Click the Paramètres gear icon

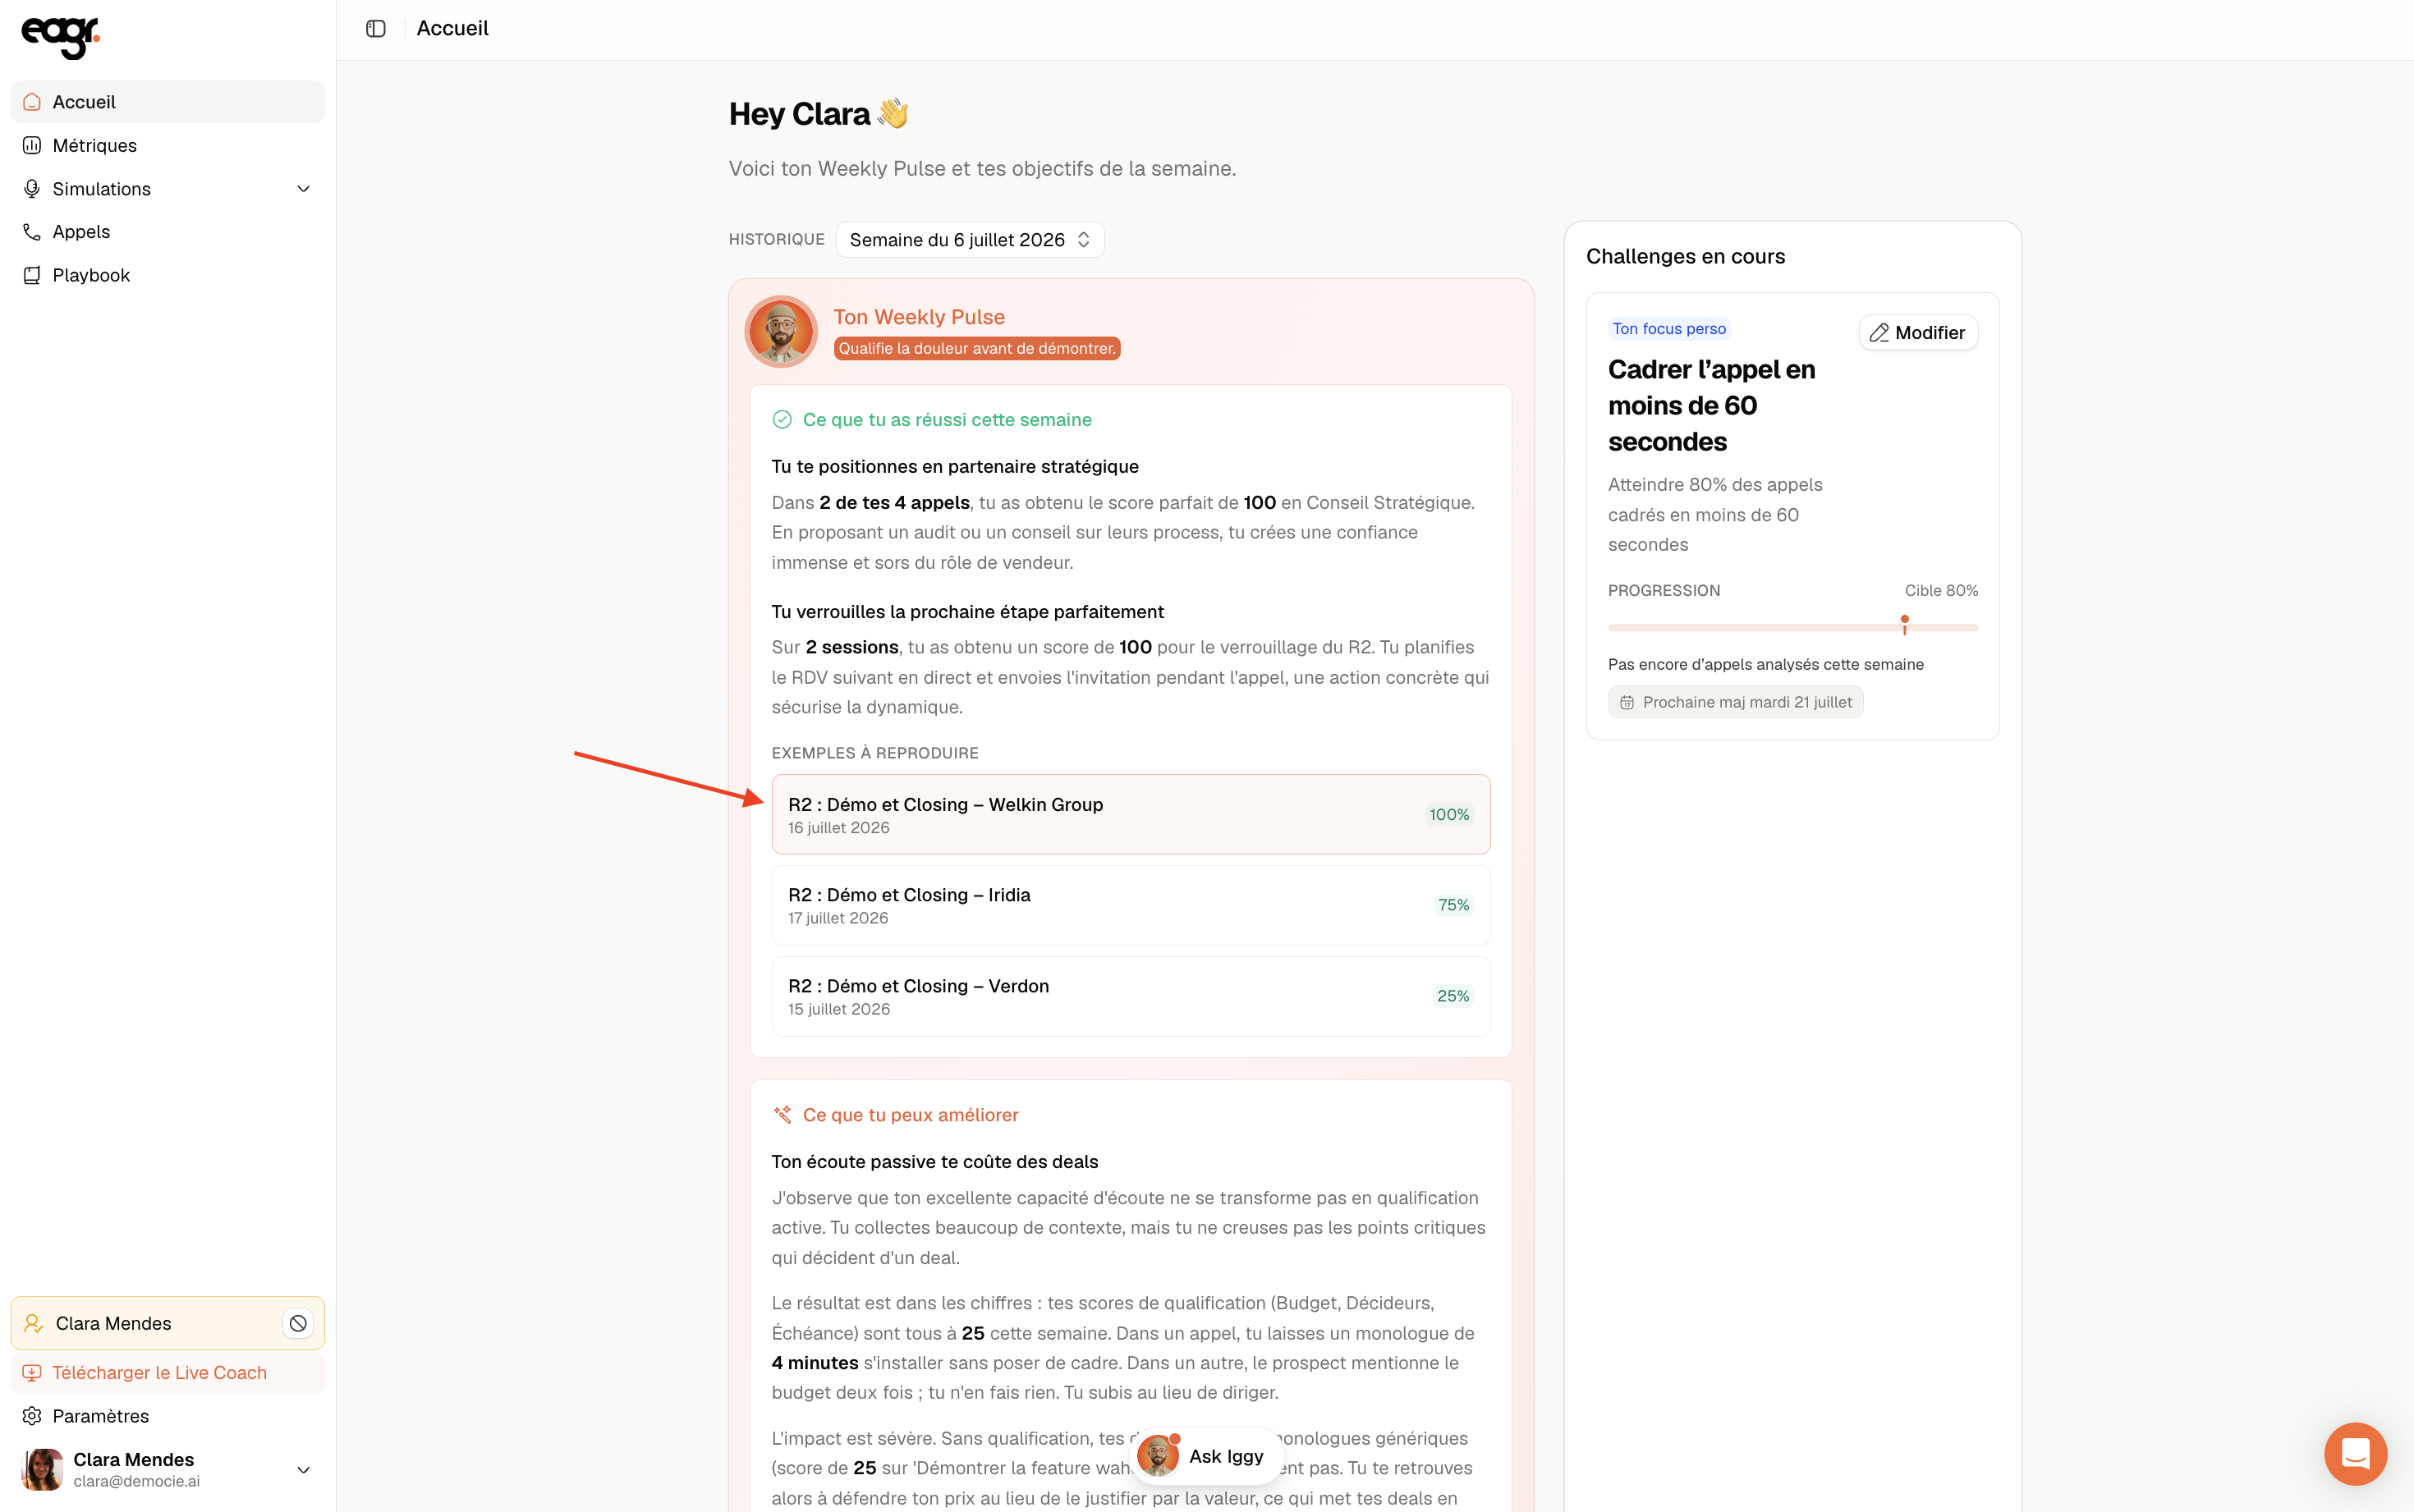click(x=32, y=1416)
